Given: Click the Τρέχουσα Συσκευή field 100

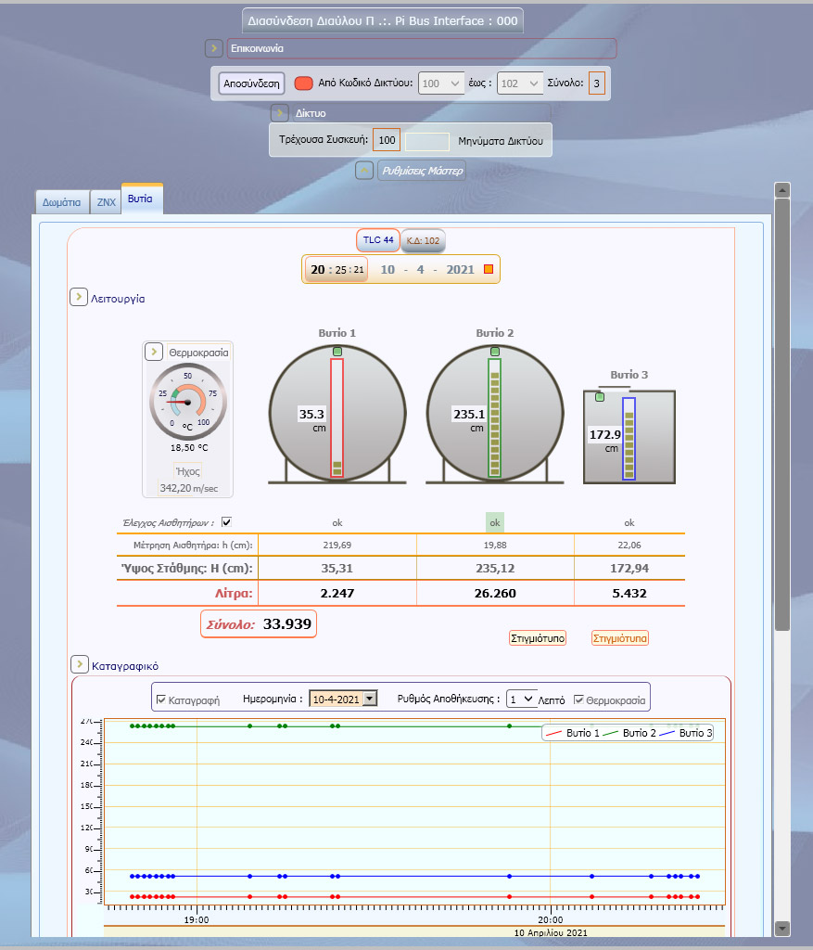Looking at the screenshot, I should pyautogui.click(x=387, y=140).
